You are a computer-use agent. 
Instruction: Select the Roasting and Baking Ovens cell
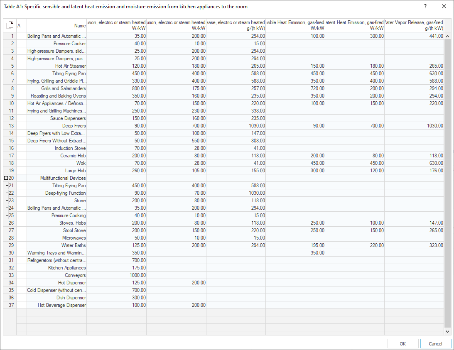[57, 96]
